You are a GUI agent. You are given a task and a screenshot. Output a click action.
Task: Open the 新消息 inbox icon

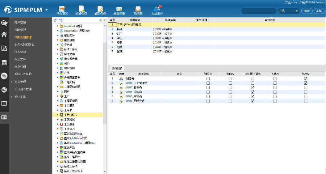click(x=138, y=9)
